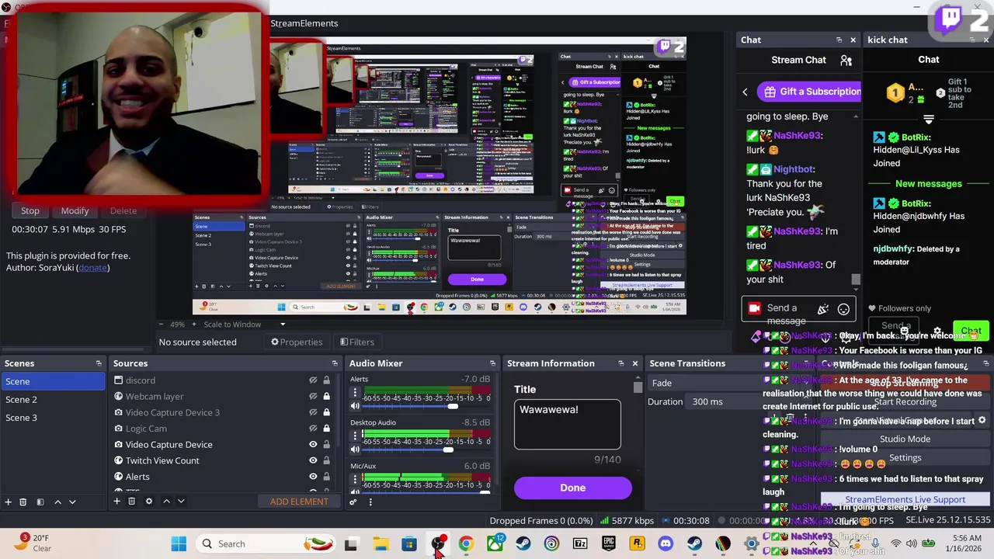Click the Modify button under webcam preview

(75, 210)
